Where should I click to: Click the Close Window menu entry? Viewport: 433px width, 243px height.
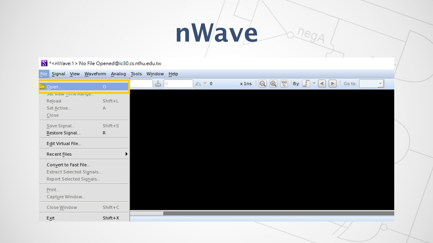tap(84, 207)
